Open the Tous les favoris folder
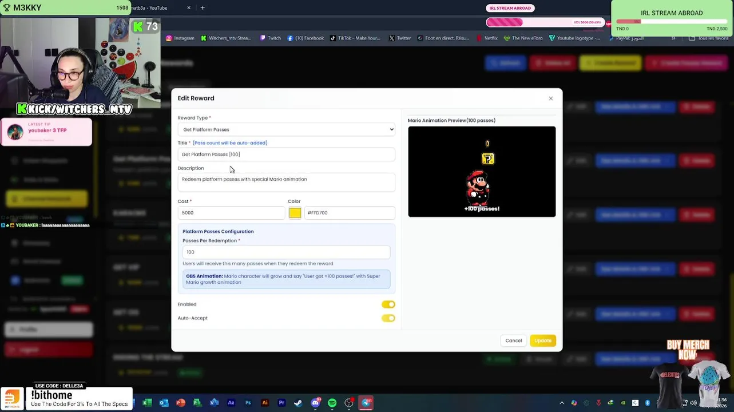Image resolution: width=734 pixels, height=412 pixels. coord(708,38)
